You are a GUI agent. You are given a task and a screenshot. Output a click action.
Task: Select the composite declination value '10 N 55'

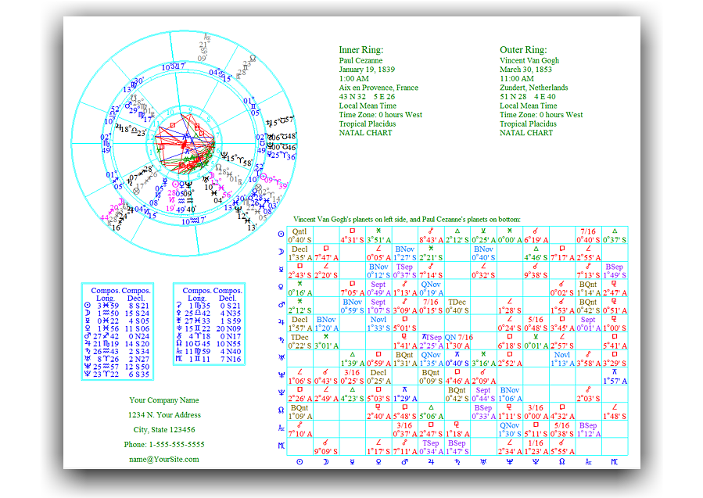click(x=228, y=344)
